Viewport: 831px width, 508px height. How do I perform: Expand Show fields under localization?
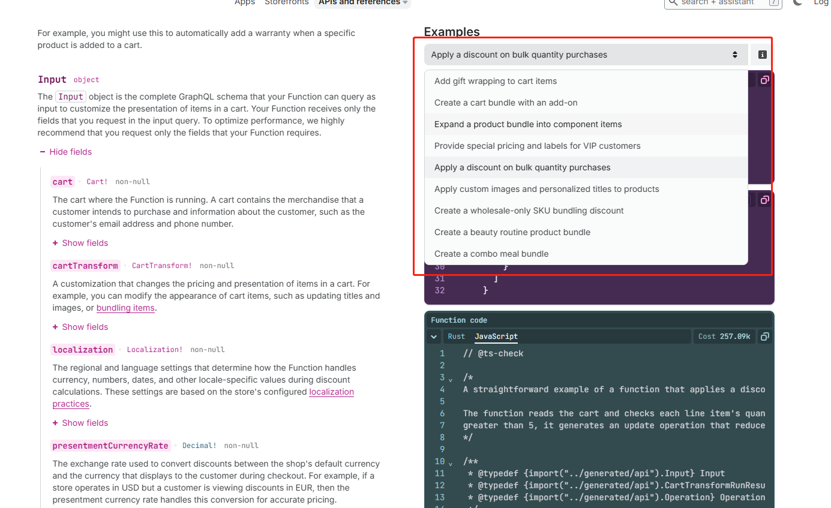pyautogui.click(x=80, y=423)
